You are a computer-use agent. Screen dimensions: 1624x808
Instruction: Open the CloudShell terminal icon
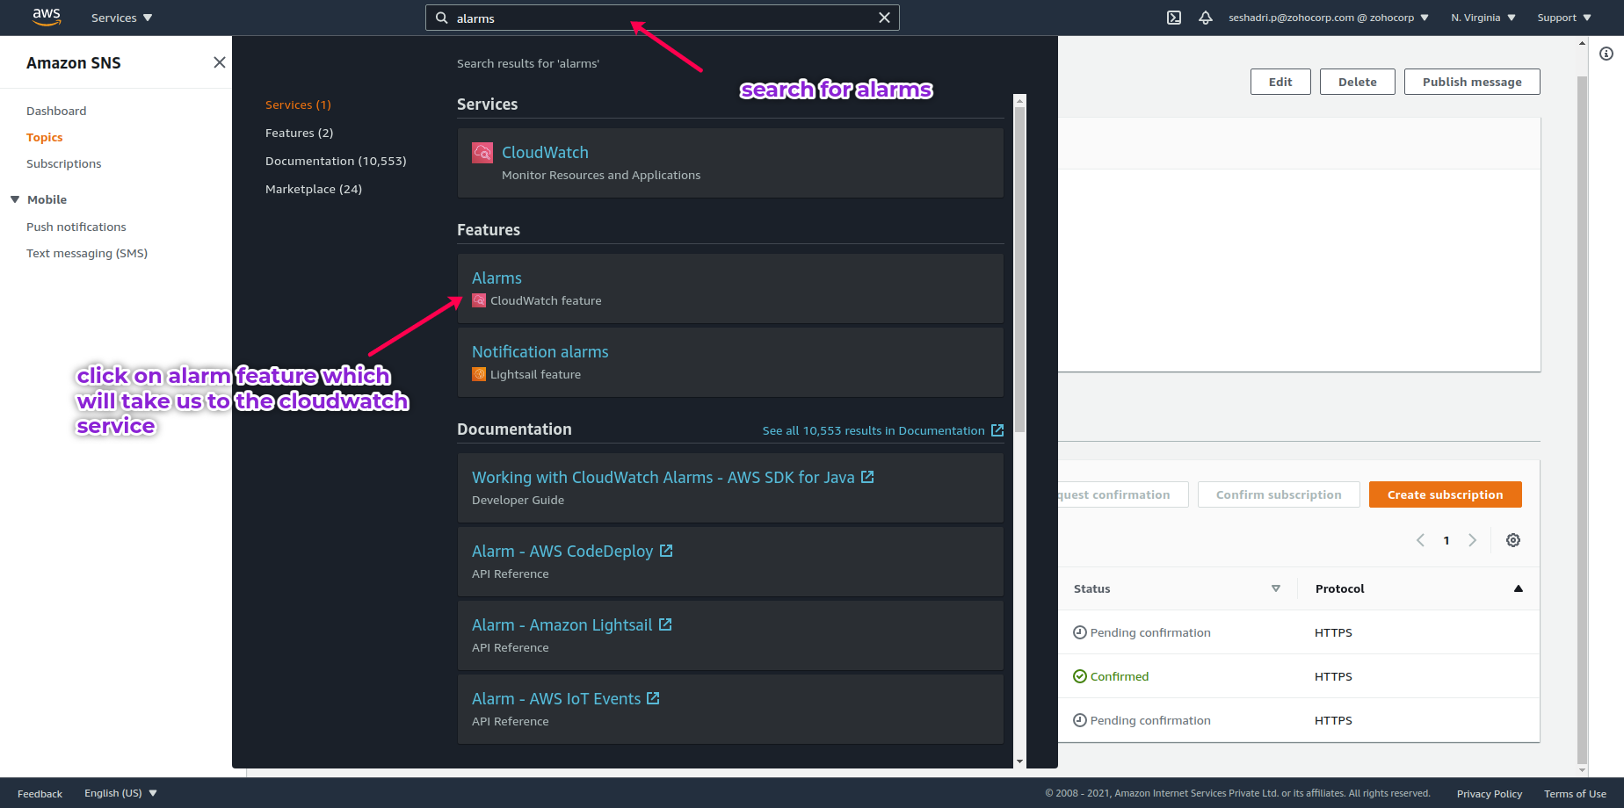tap(1174, 18)
